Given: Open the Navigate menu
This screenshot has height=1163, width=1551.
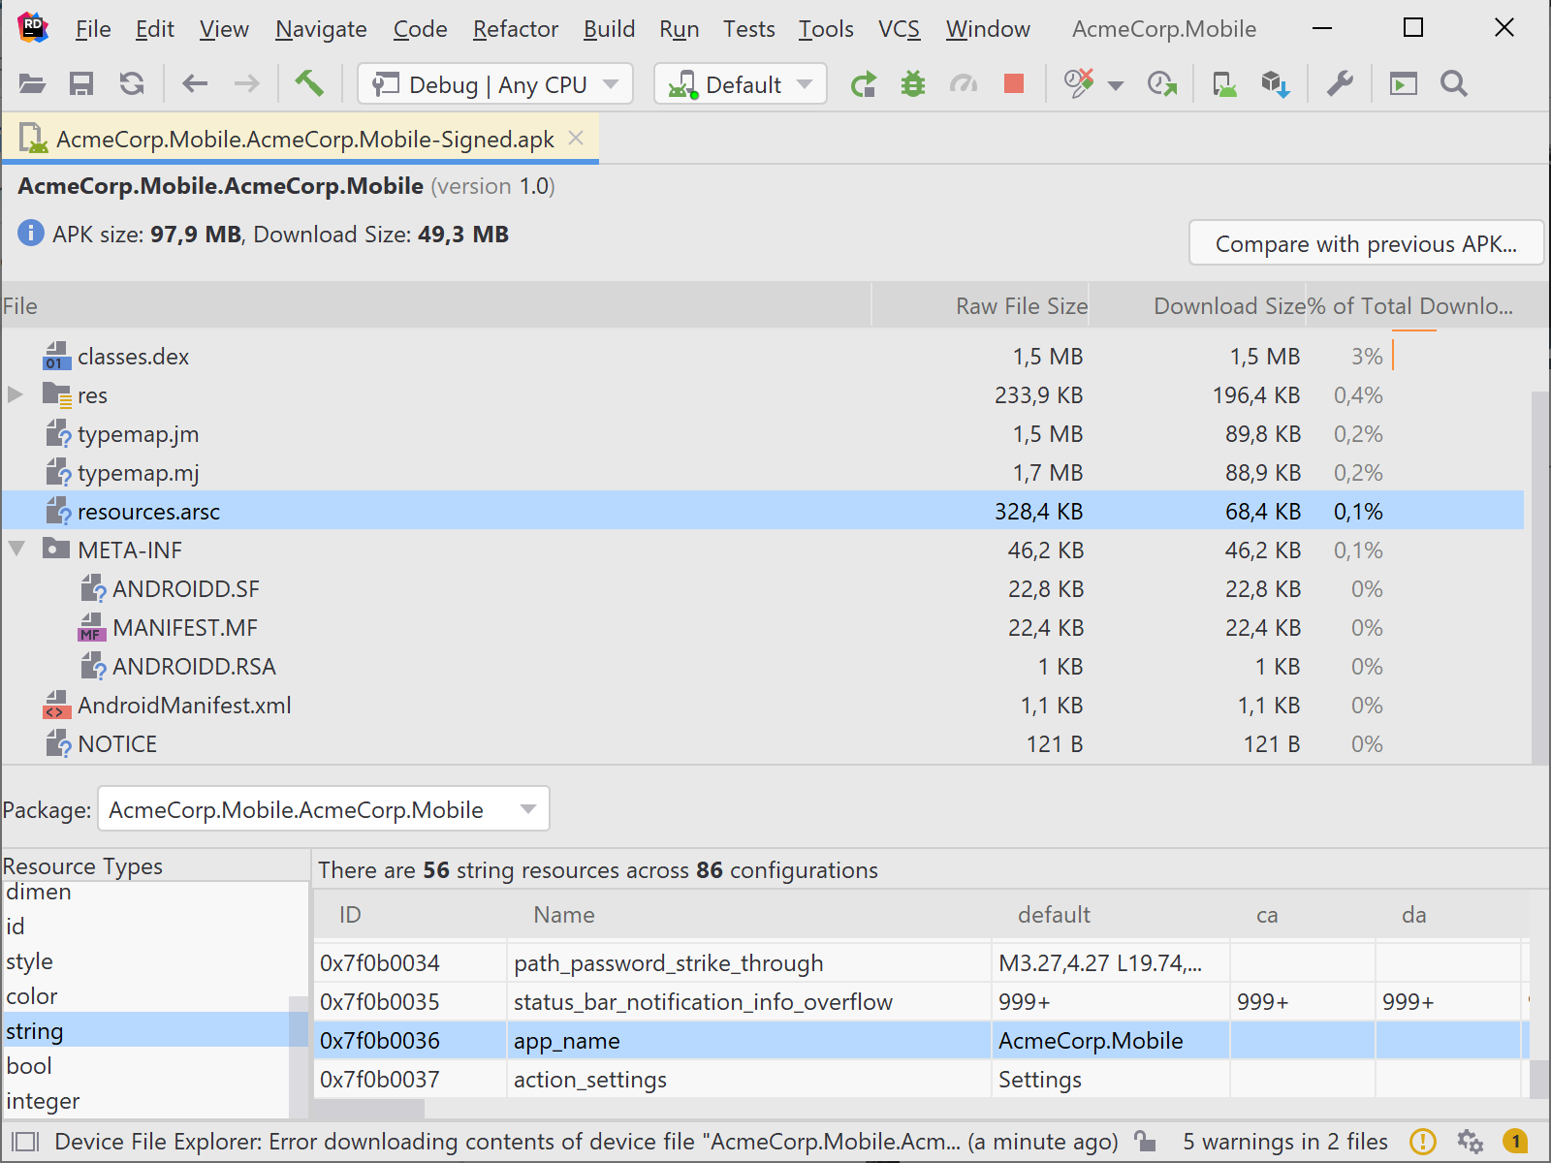Looking at the screenshot, I should pyautogui.click(x=321, y=29).
